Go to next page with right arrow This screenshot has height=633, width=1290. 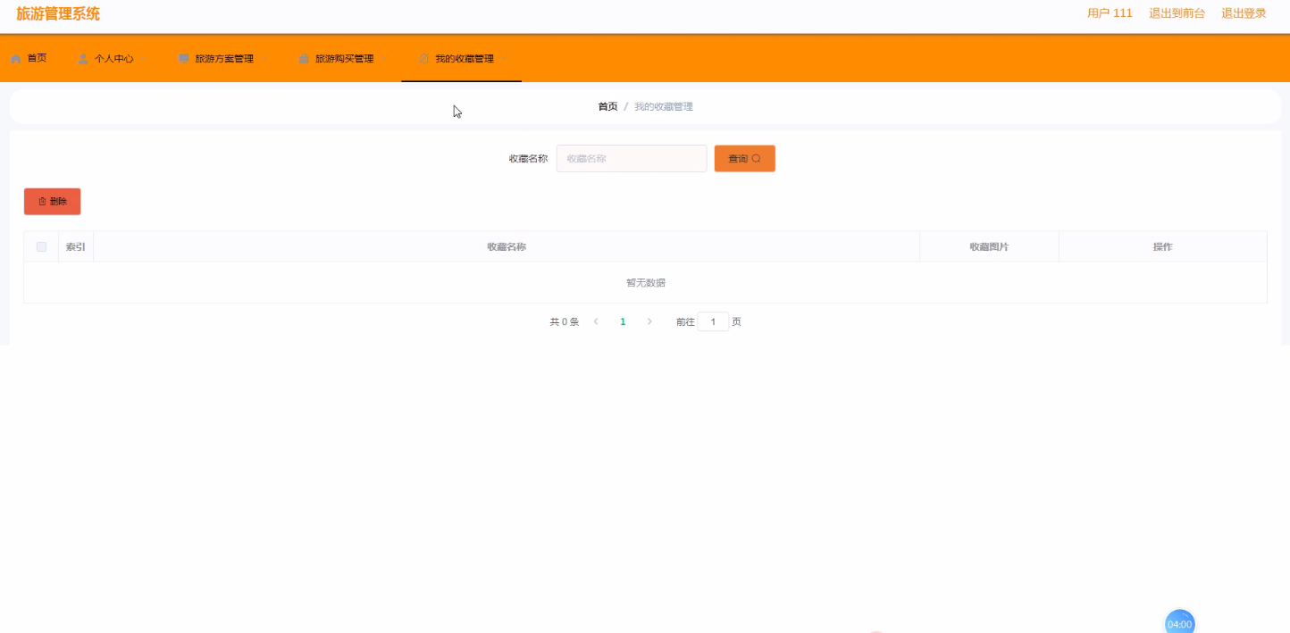click(x=649, y=321)
